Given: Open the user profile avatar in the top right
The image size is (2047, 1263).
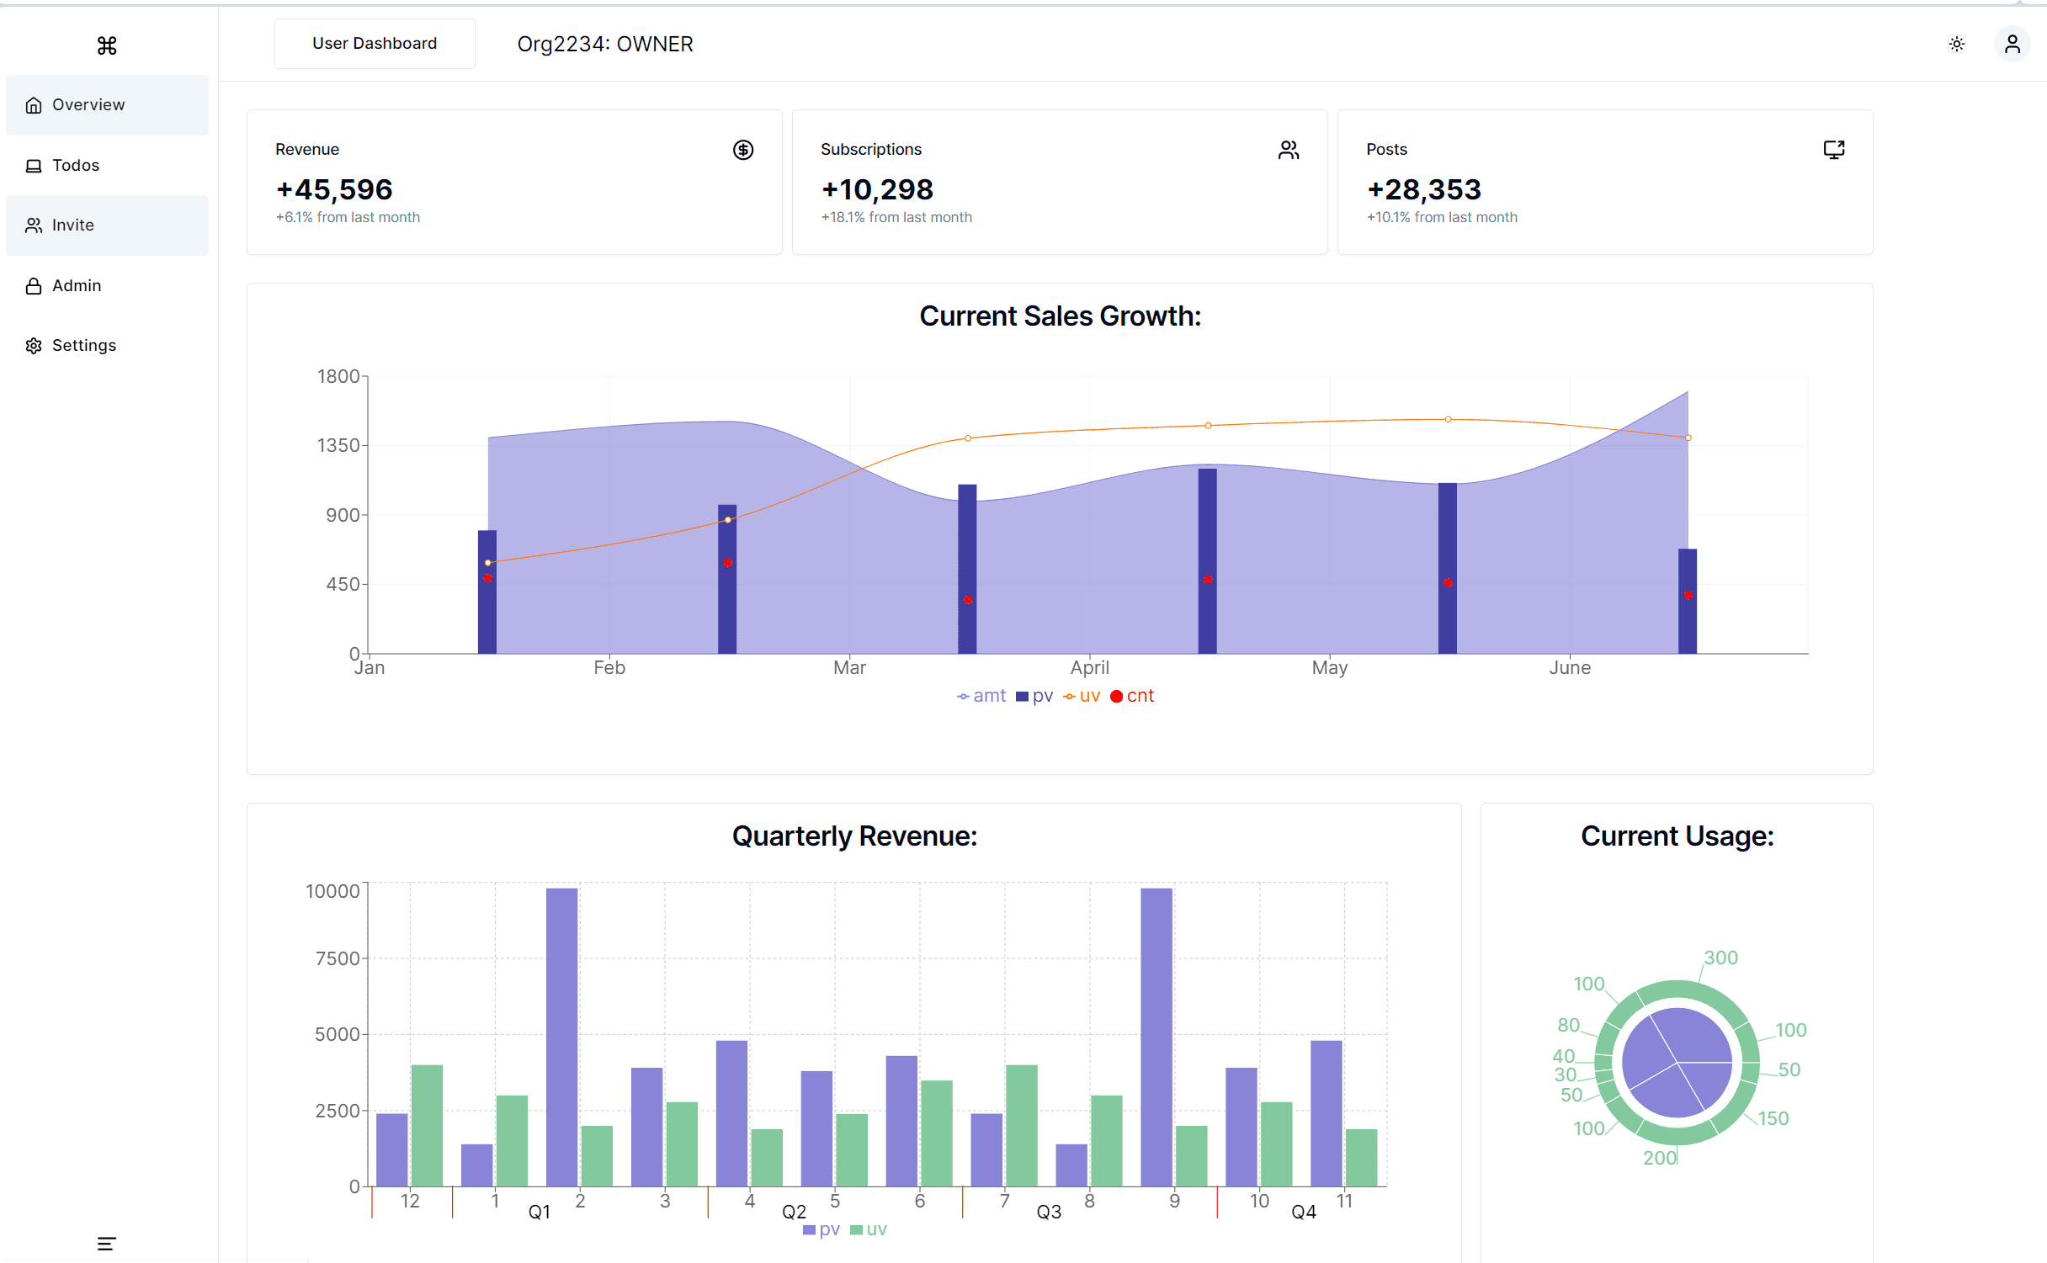Looking at the screenshot, I should pos(2012,44).
